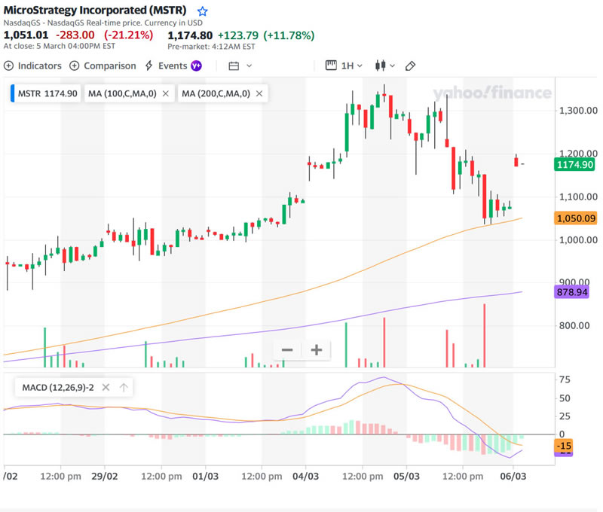Activate the pencil draw tool
603x512 pixels.
[410, 66]
